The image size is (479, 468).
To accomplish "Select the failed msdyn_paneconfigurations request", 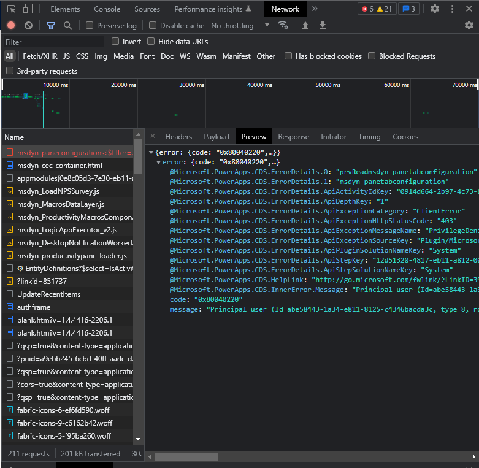I will coord(67,153).
